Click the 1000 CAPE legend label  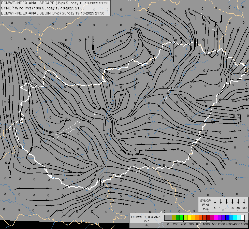pyautogui.click(x=206, y=224)
